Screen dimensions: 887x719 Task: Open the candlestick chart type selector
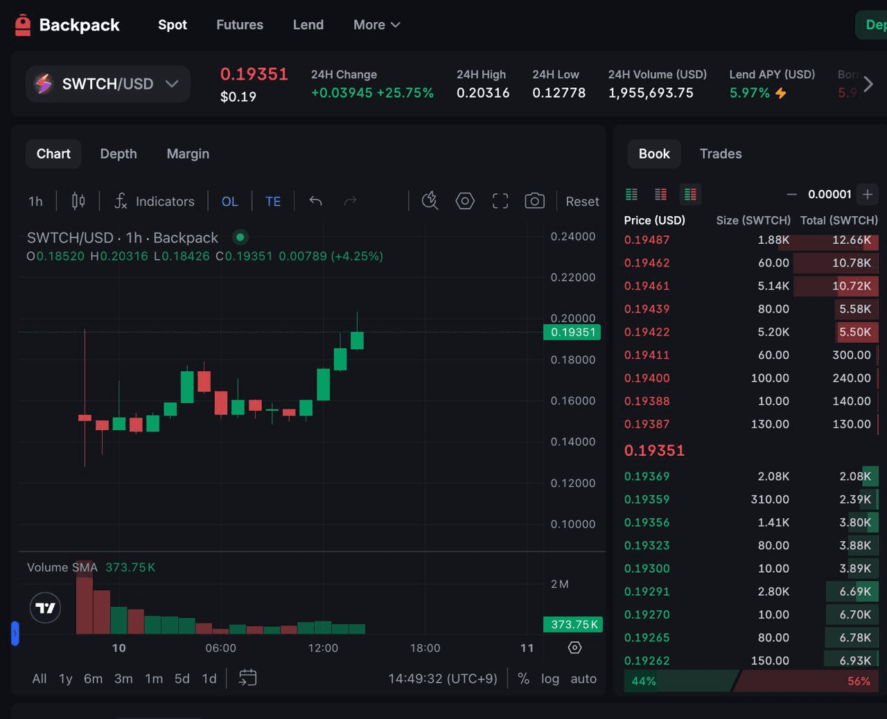coord(78,201)
